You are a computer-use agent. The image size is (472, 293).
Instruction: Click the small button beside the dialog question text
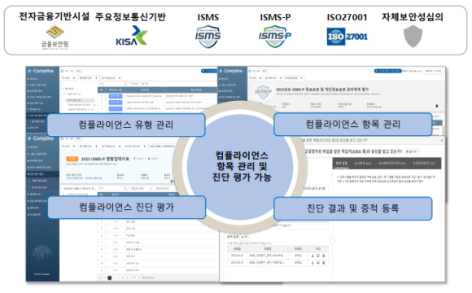tap(412, 151)
